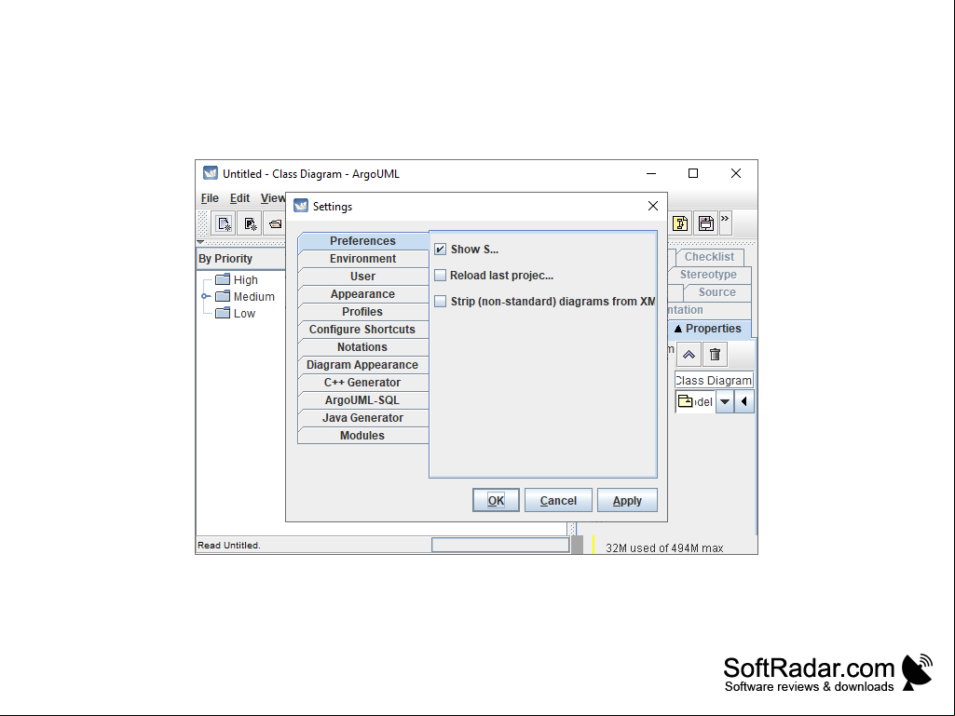Open the namespace dropdown arrow
955x716 pixels.
(x=725, y=402)
